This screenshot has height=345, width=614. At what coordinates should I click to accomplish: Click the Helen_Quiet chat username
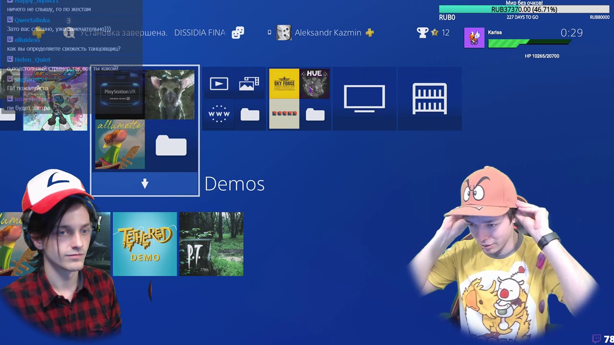click(x=33, y=60)
